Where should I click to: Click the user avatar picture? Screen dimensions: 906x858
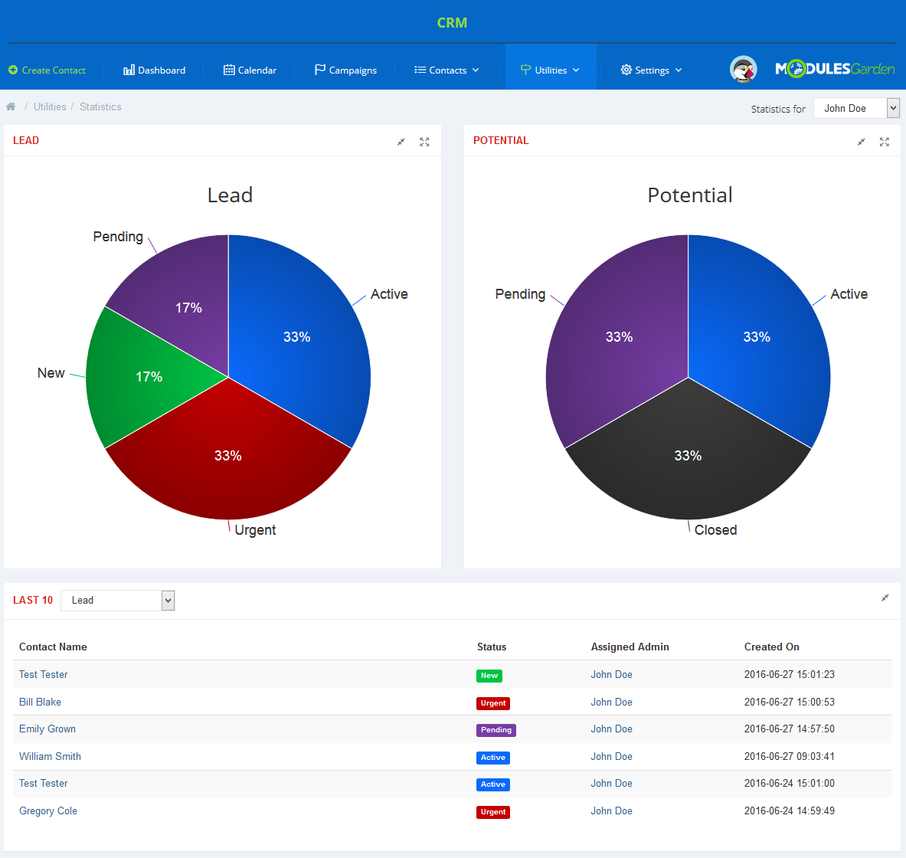(x=743, y=70)
